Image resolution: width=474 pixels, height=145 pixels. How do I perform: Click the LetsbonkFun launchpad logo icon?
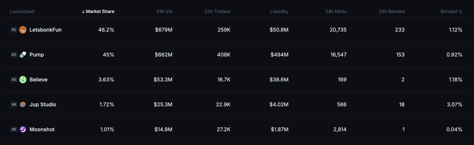point(23,30)
